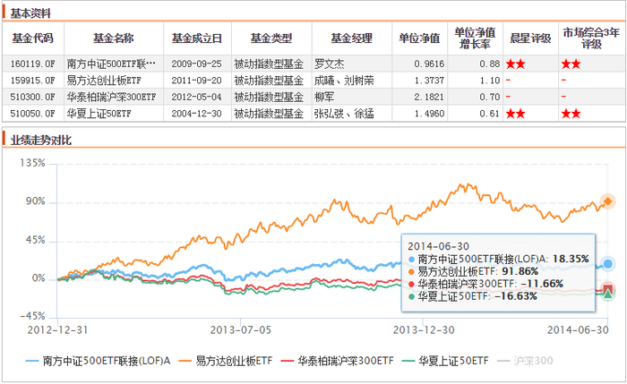
Task: Open fund code 510300.OF
Action: 33,97
